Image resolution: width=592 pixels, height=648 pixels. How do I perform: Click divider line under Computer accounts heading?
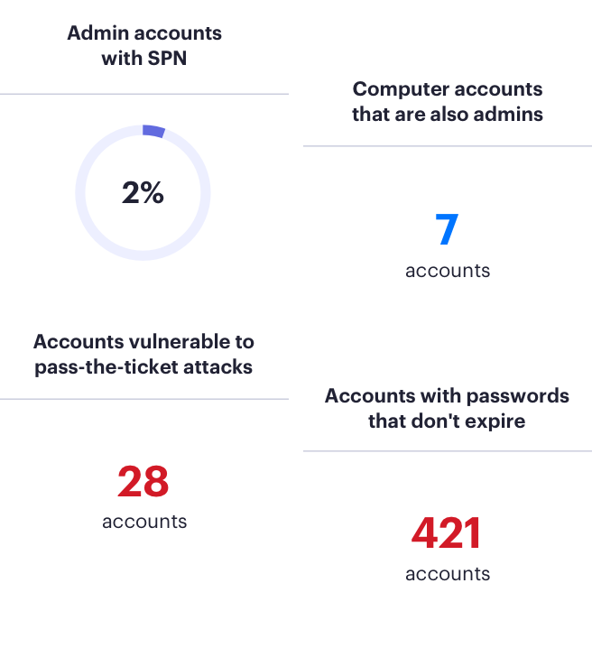pos(448,146)
